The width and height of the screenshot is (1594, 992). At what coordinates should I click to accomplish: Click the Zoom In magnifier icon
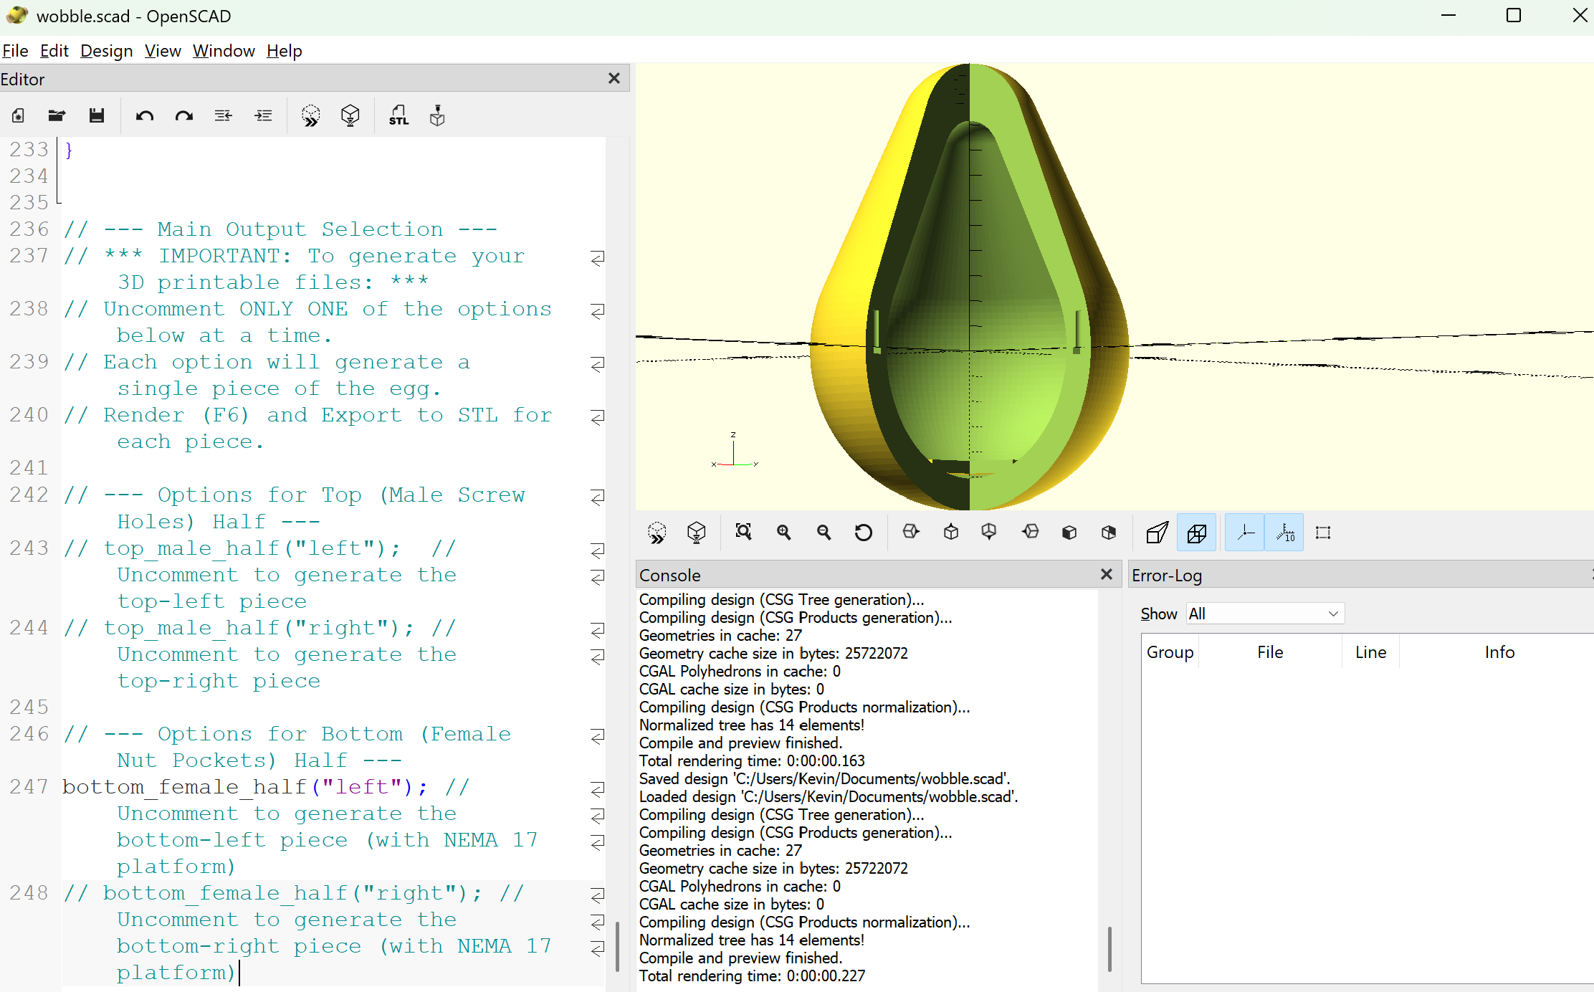(x=783, y=533)
